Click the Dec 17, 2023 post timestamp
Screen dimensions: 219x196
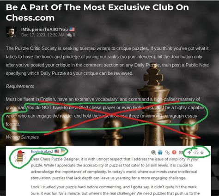43,35
